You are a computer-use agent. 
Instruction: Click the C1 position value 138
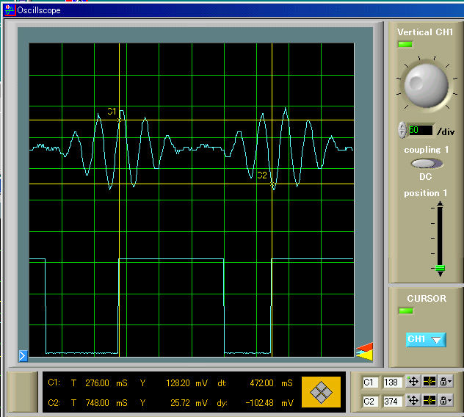(x=392, y=382)
